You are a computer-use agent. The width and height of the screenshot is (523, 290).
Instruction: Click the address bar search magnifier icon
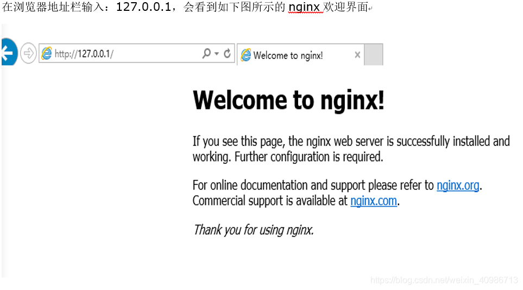206,53
